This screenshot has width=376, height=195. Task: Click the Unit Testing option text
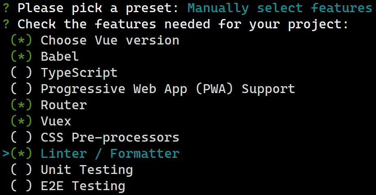pos(87,170)
